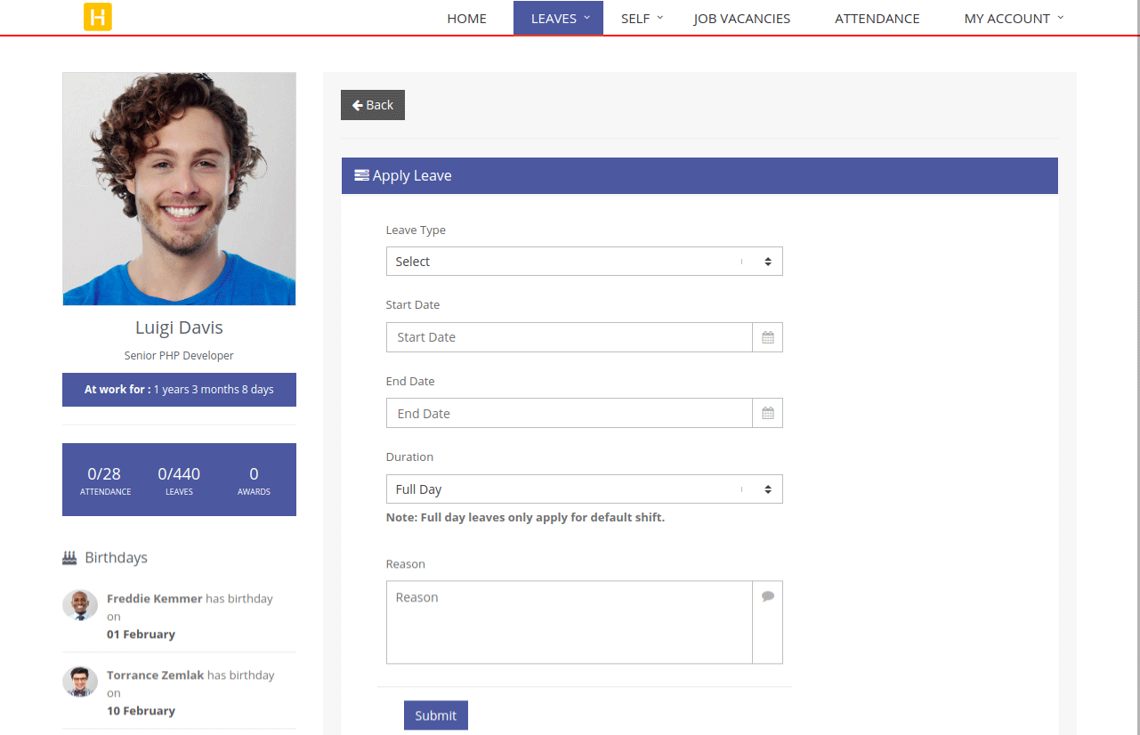Click the Birthdays cake icon

pyautogui.click(x=69, y=558)
